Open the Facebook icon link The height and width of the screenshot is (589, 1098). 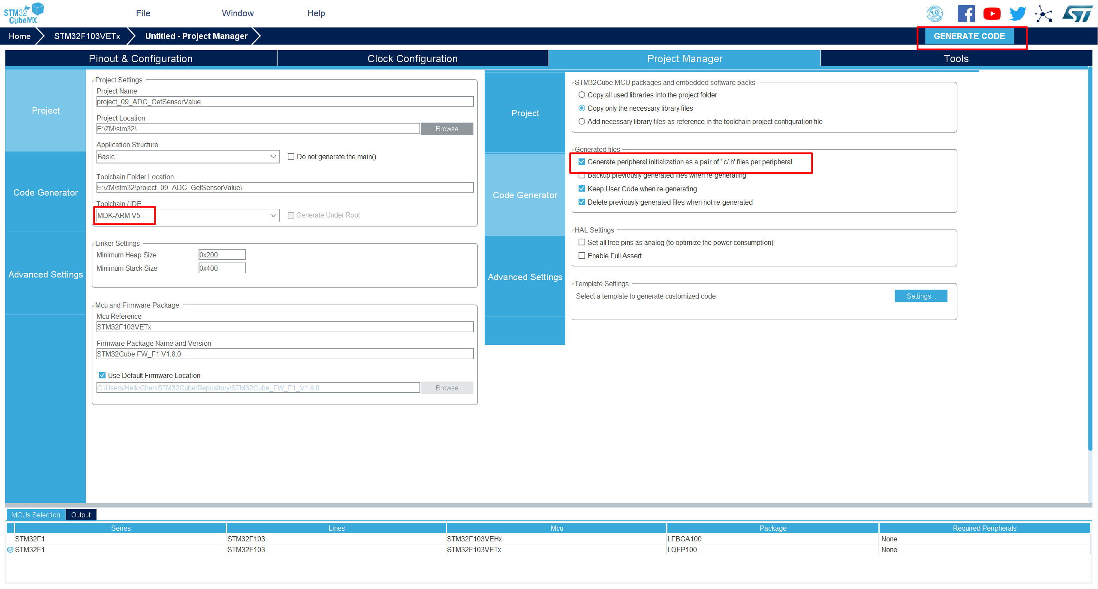pyautogui.click(x=966, y=14)
